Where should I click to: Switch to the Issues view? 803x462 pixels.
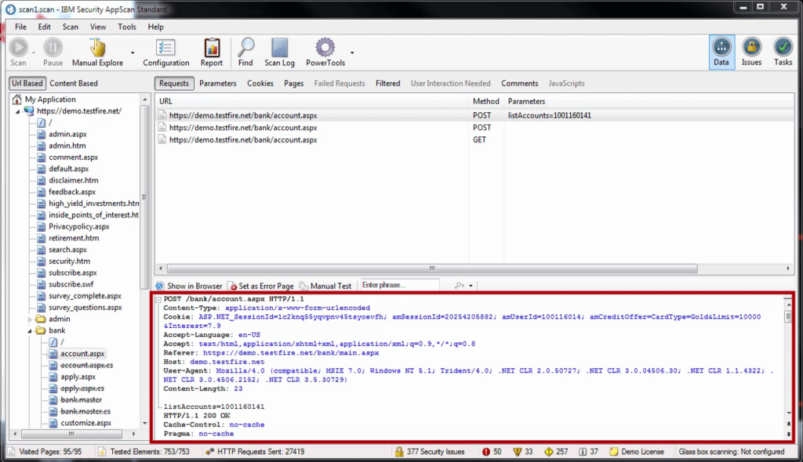[751, 51]
